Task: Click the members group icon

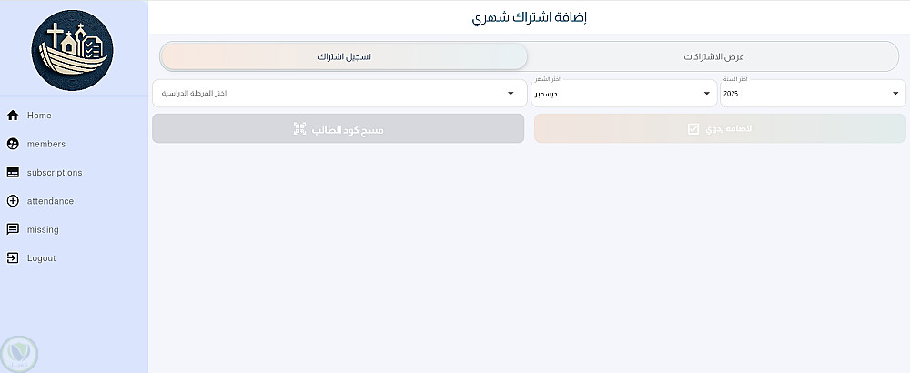Action: click(x=13, y=144)
